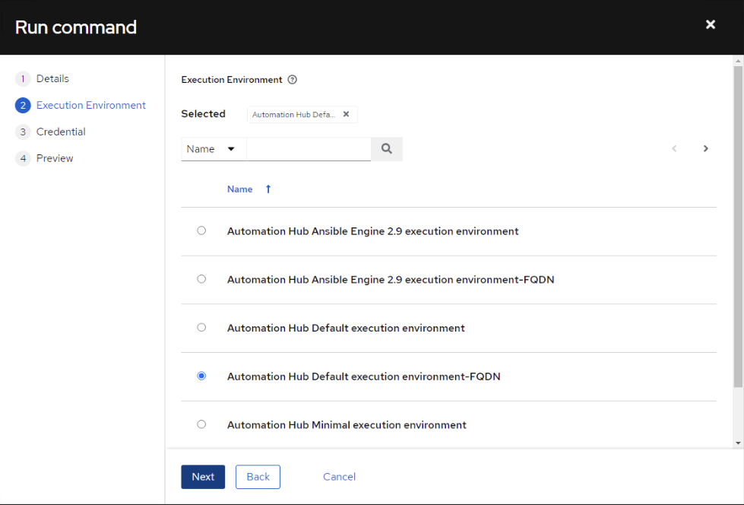The width and height of the screenshot is (744, 505).
Task: Jump to the Credential wizard step
Action: click(x=51, y=132)
